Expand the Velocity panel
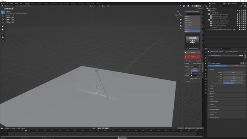This screenshot has height=139, width=247. click(212, 91)
